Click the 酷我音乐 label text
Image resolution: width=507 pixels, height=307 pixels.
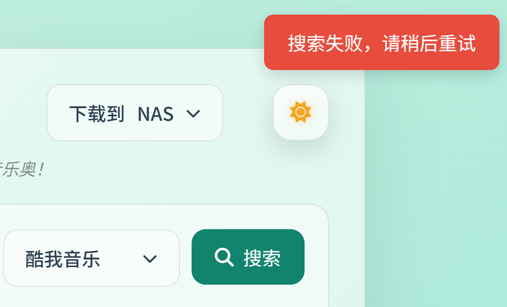coord(63,259)
